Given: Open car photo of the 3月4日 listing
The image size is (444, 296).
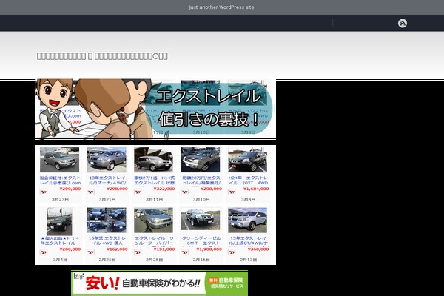Looking at the screenshot, I should click(59, 221).
